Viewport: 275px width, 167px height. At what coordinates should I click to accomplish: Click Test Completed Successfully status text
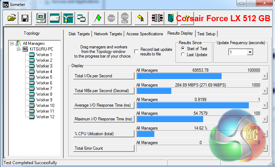point(30,163)
